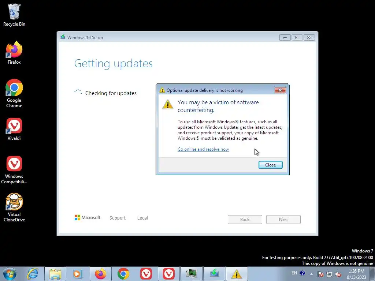Click the Checking for updates text
Image resolution: width=375 pixels, height=281 pixels.
(x=111, y=93)
